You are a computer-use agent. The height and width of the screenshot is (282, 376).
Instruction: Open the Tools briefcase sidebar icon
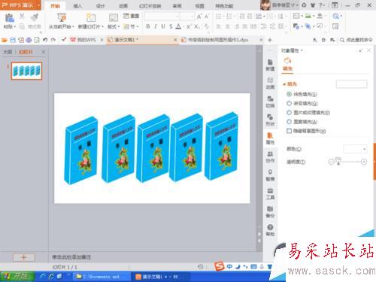click(x=270, y=193)
